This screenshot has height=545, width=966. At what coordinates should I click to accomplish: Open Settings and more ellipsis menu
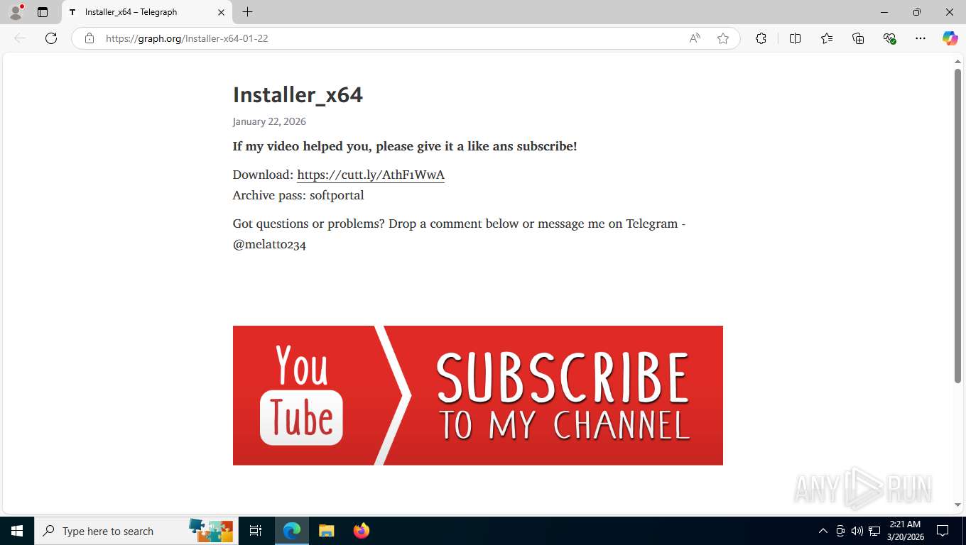[x=921, y=38]
